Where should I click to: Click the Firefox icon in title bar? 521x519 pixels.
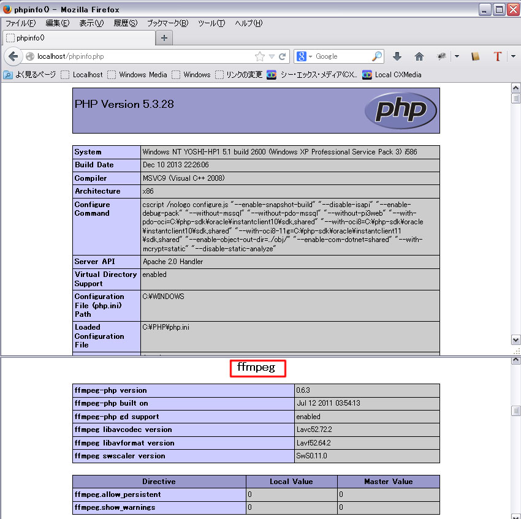coord(7,9)
